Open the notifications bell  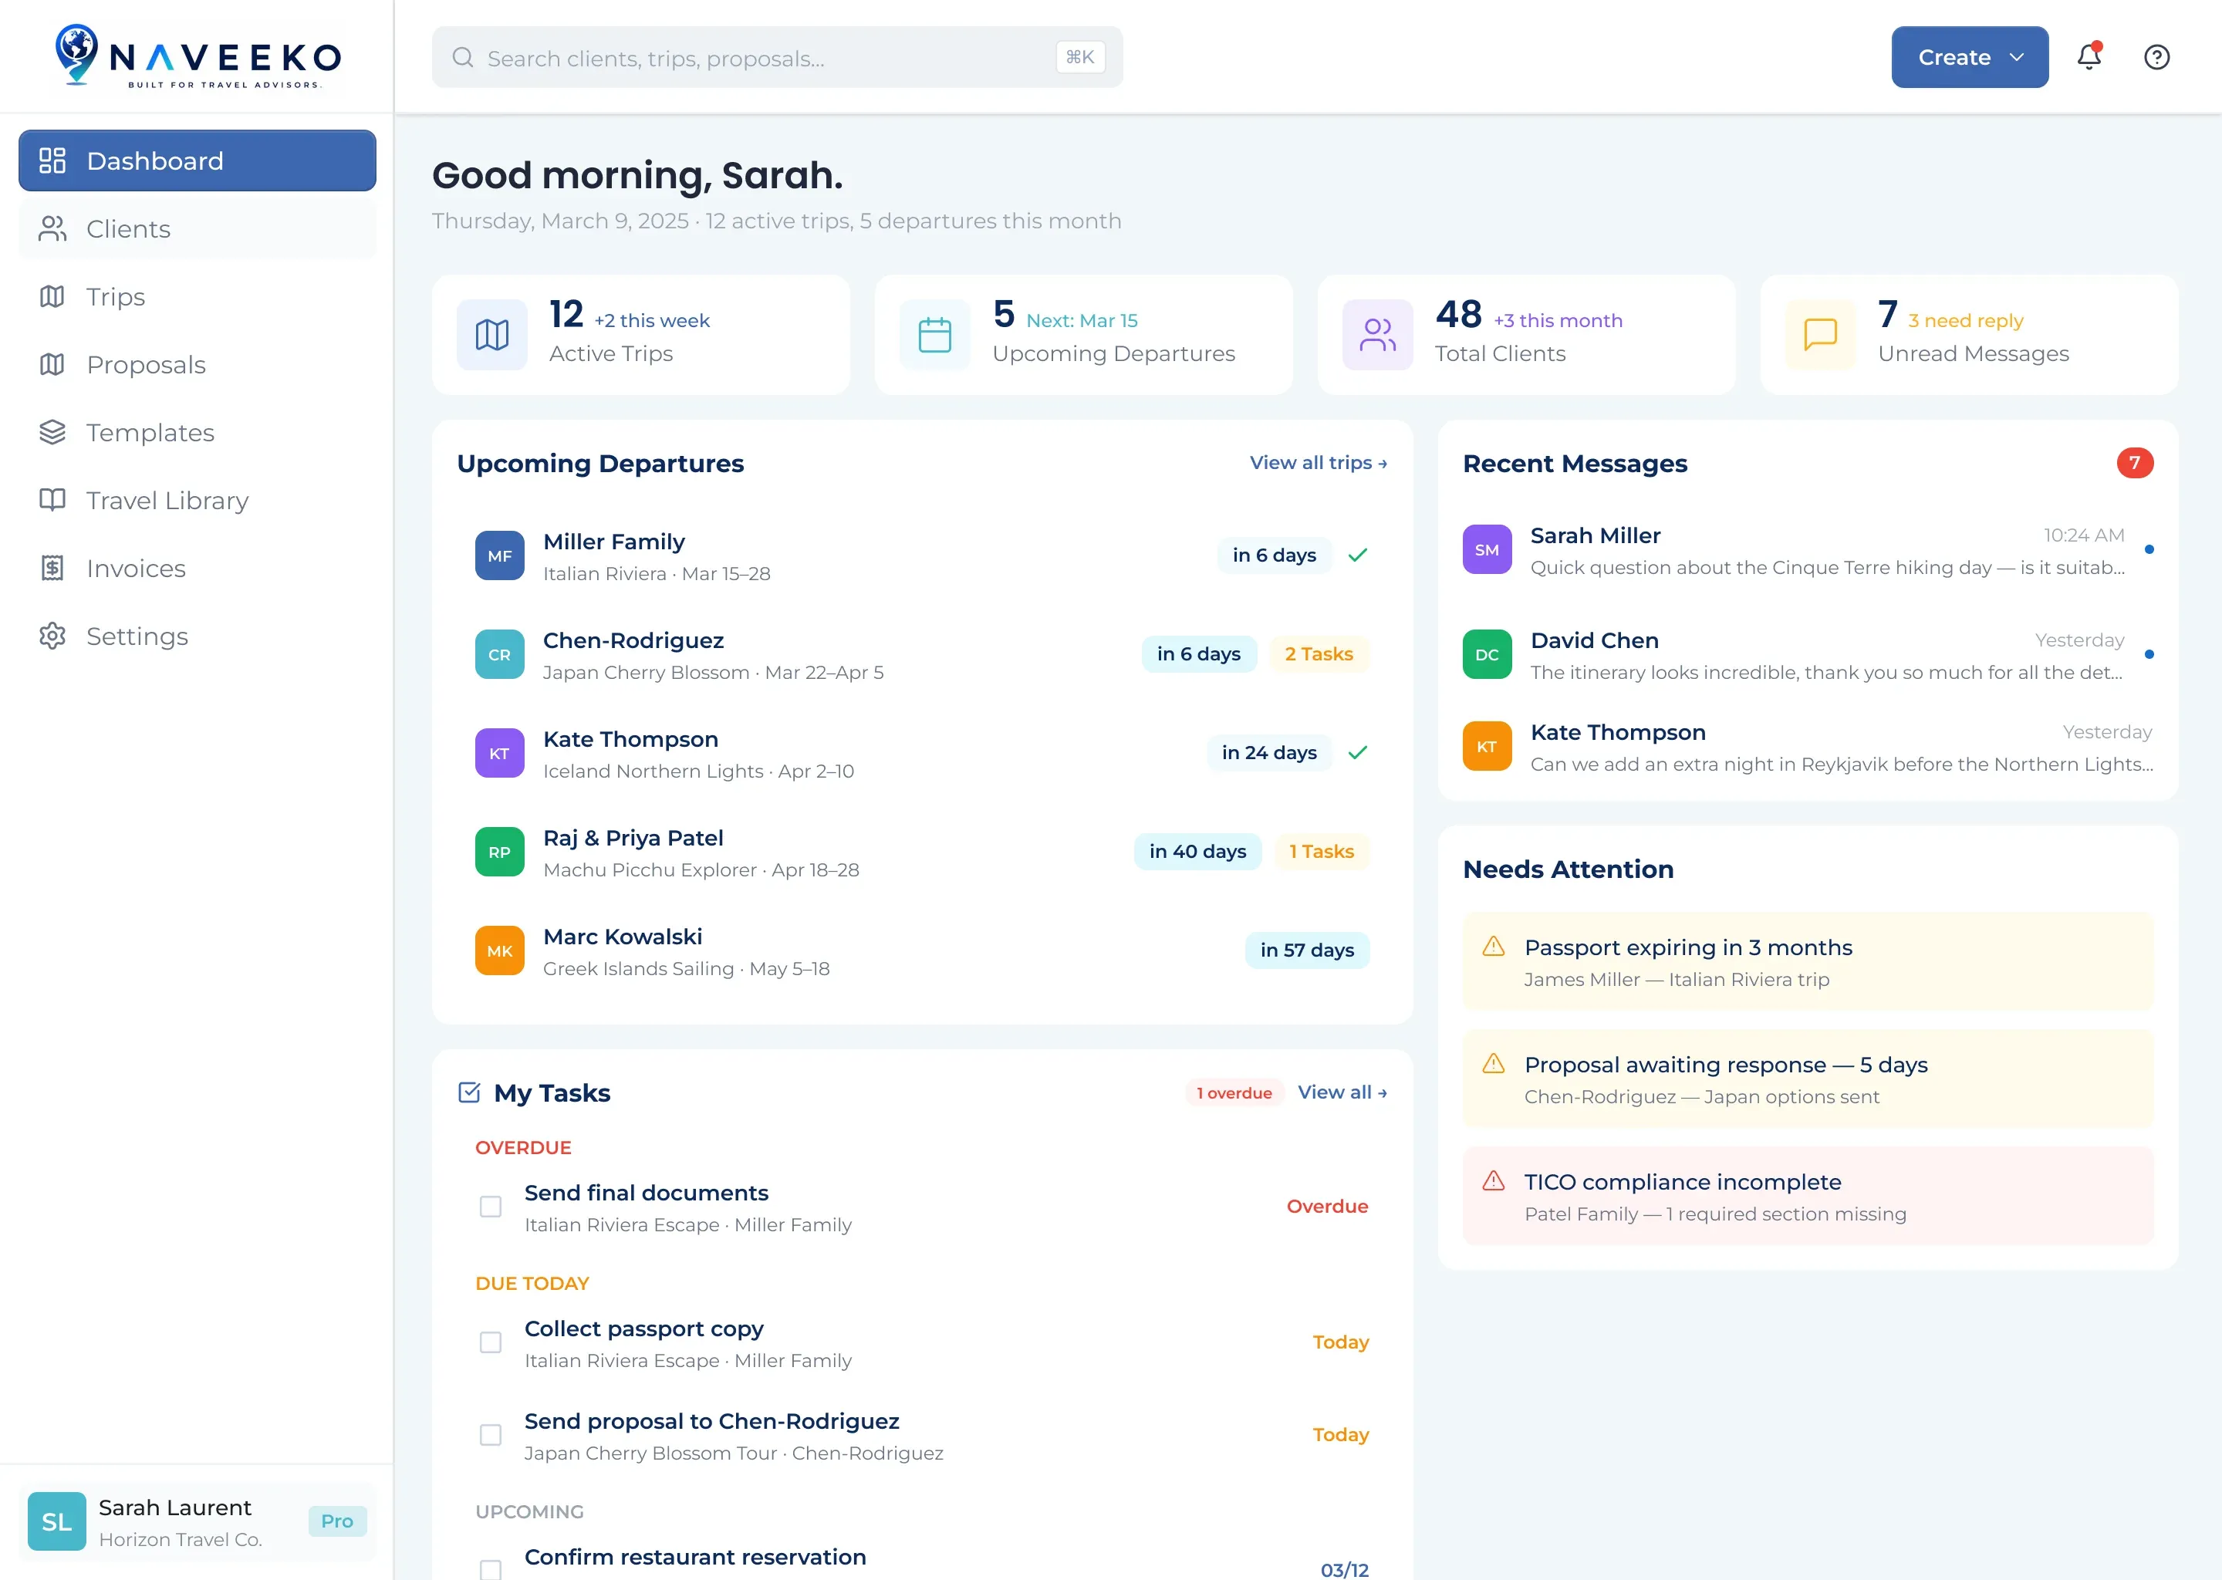tap(2089, 56)
